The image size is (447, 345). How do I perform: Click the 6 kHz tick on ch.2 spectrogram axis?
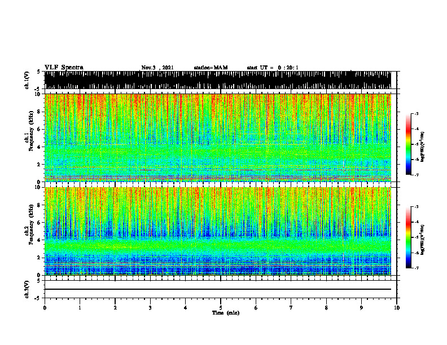pyautogui.click(x=40, y=222)
